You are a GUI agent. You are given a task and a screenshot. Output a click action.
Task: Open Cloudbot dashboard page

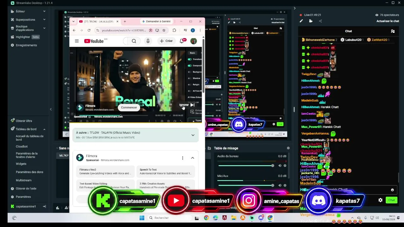pyautogui.click(x=22, y=147)
